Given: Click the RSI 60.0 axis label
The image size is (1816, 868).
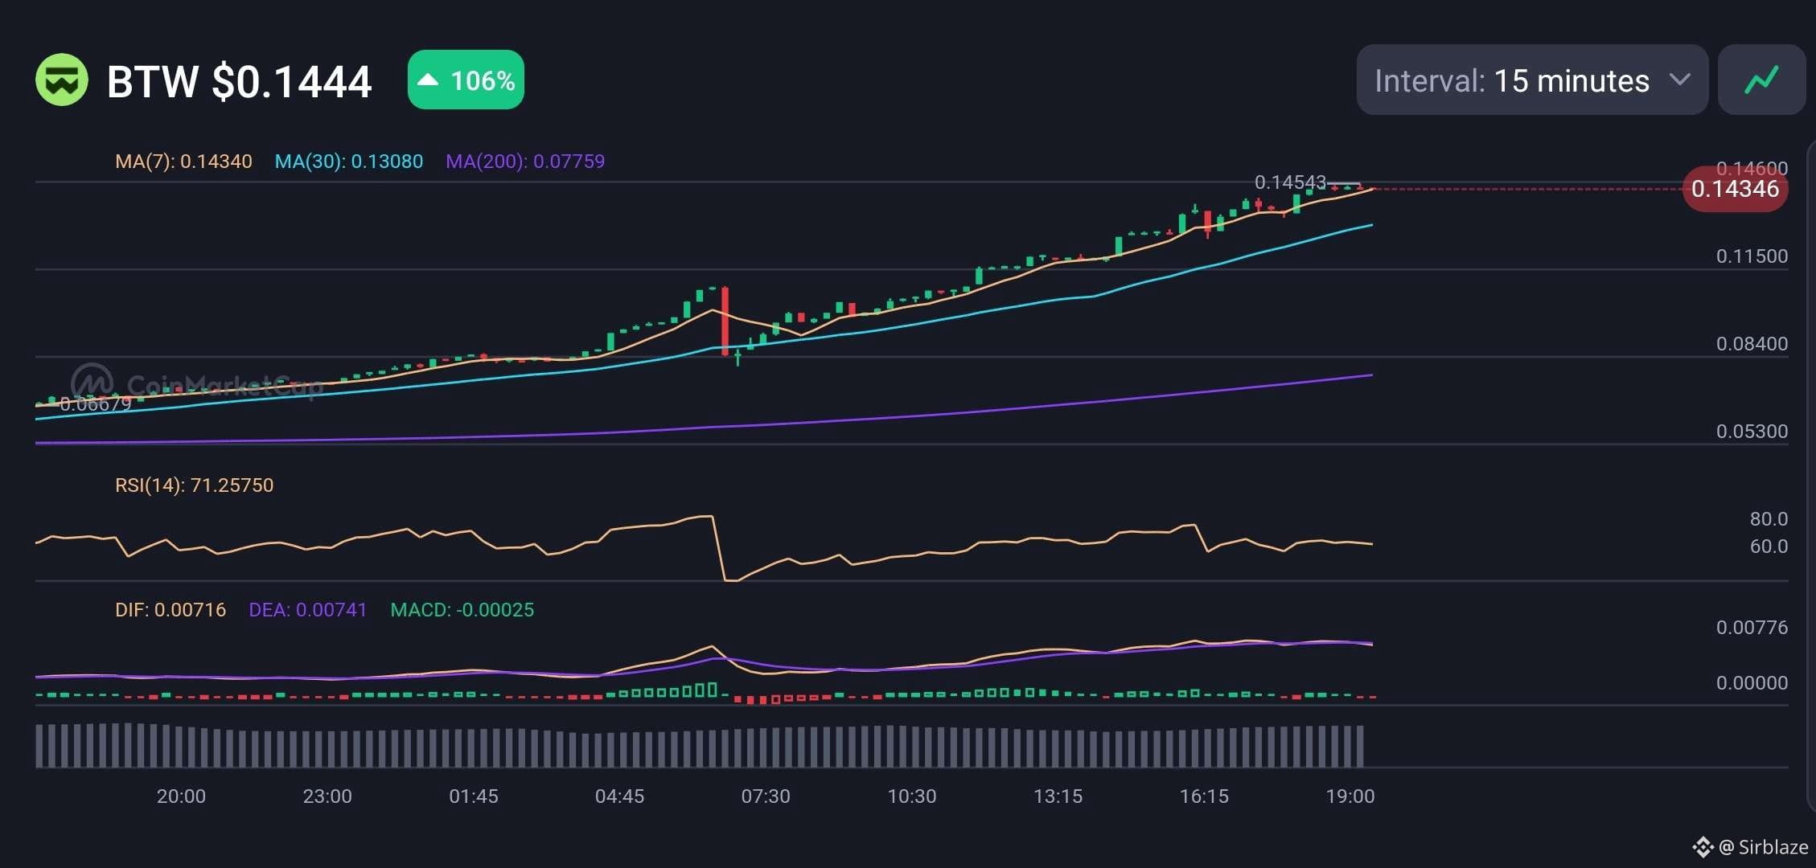Looking at the screenshot, I should point(1769,547).
